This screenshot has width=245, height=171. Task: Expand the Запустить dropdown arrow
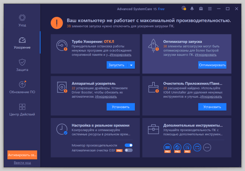point(131,65)
